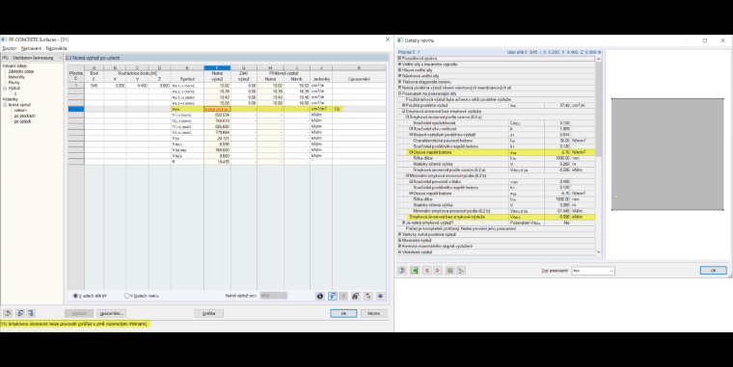Click the disabled 'Výpočet' button

(79, 314)
